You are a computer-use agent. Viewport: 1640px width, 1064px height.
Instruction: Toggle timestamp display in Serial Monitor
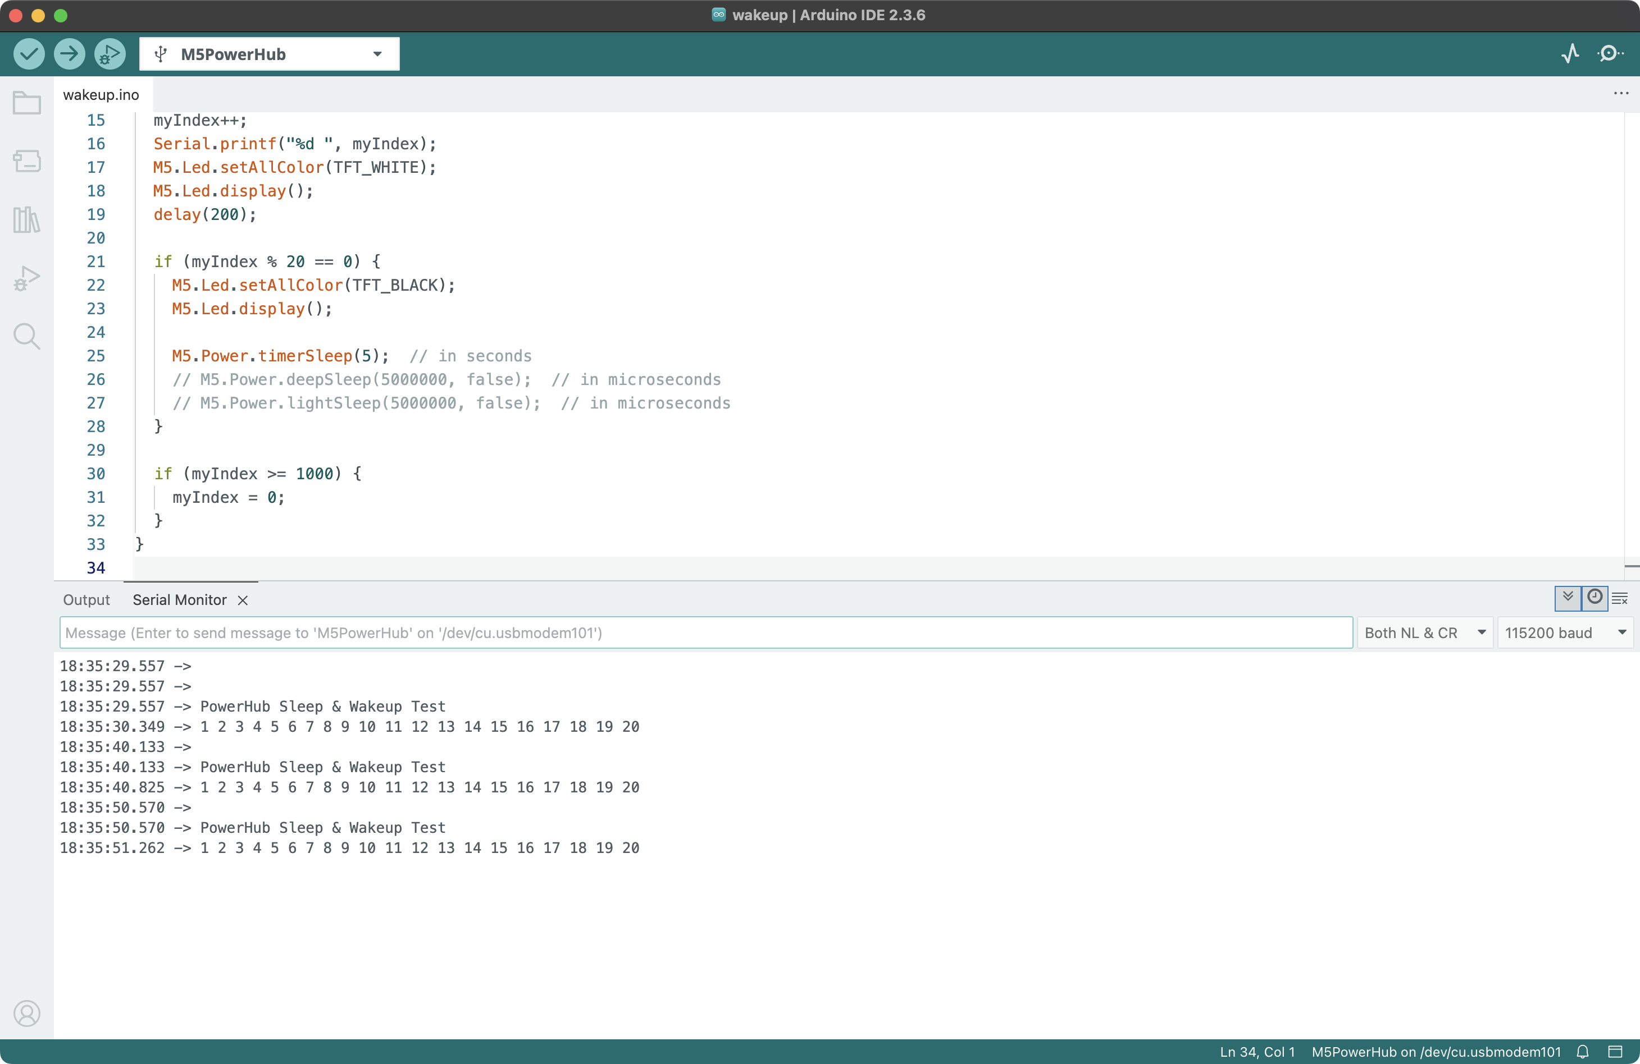1595,597
